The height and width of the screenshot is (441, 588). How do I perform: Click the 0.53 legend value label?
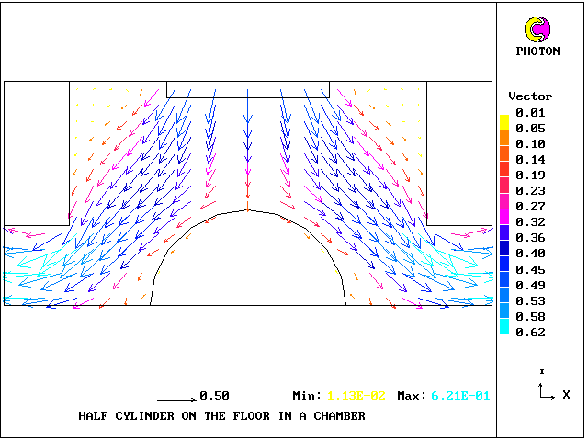[x=530, y=300]
